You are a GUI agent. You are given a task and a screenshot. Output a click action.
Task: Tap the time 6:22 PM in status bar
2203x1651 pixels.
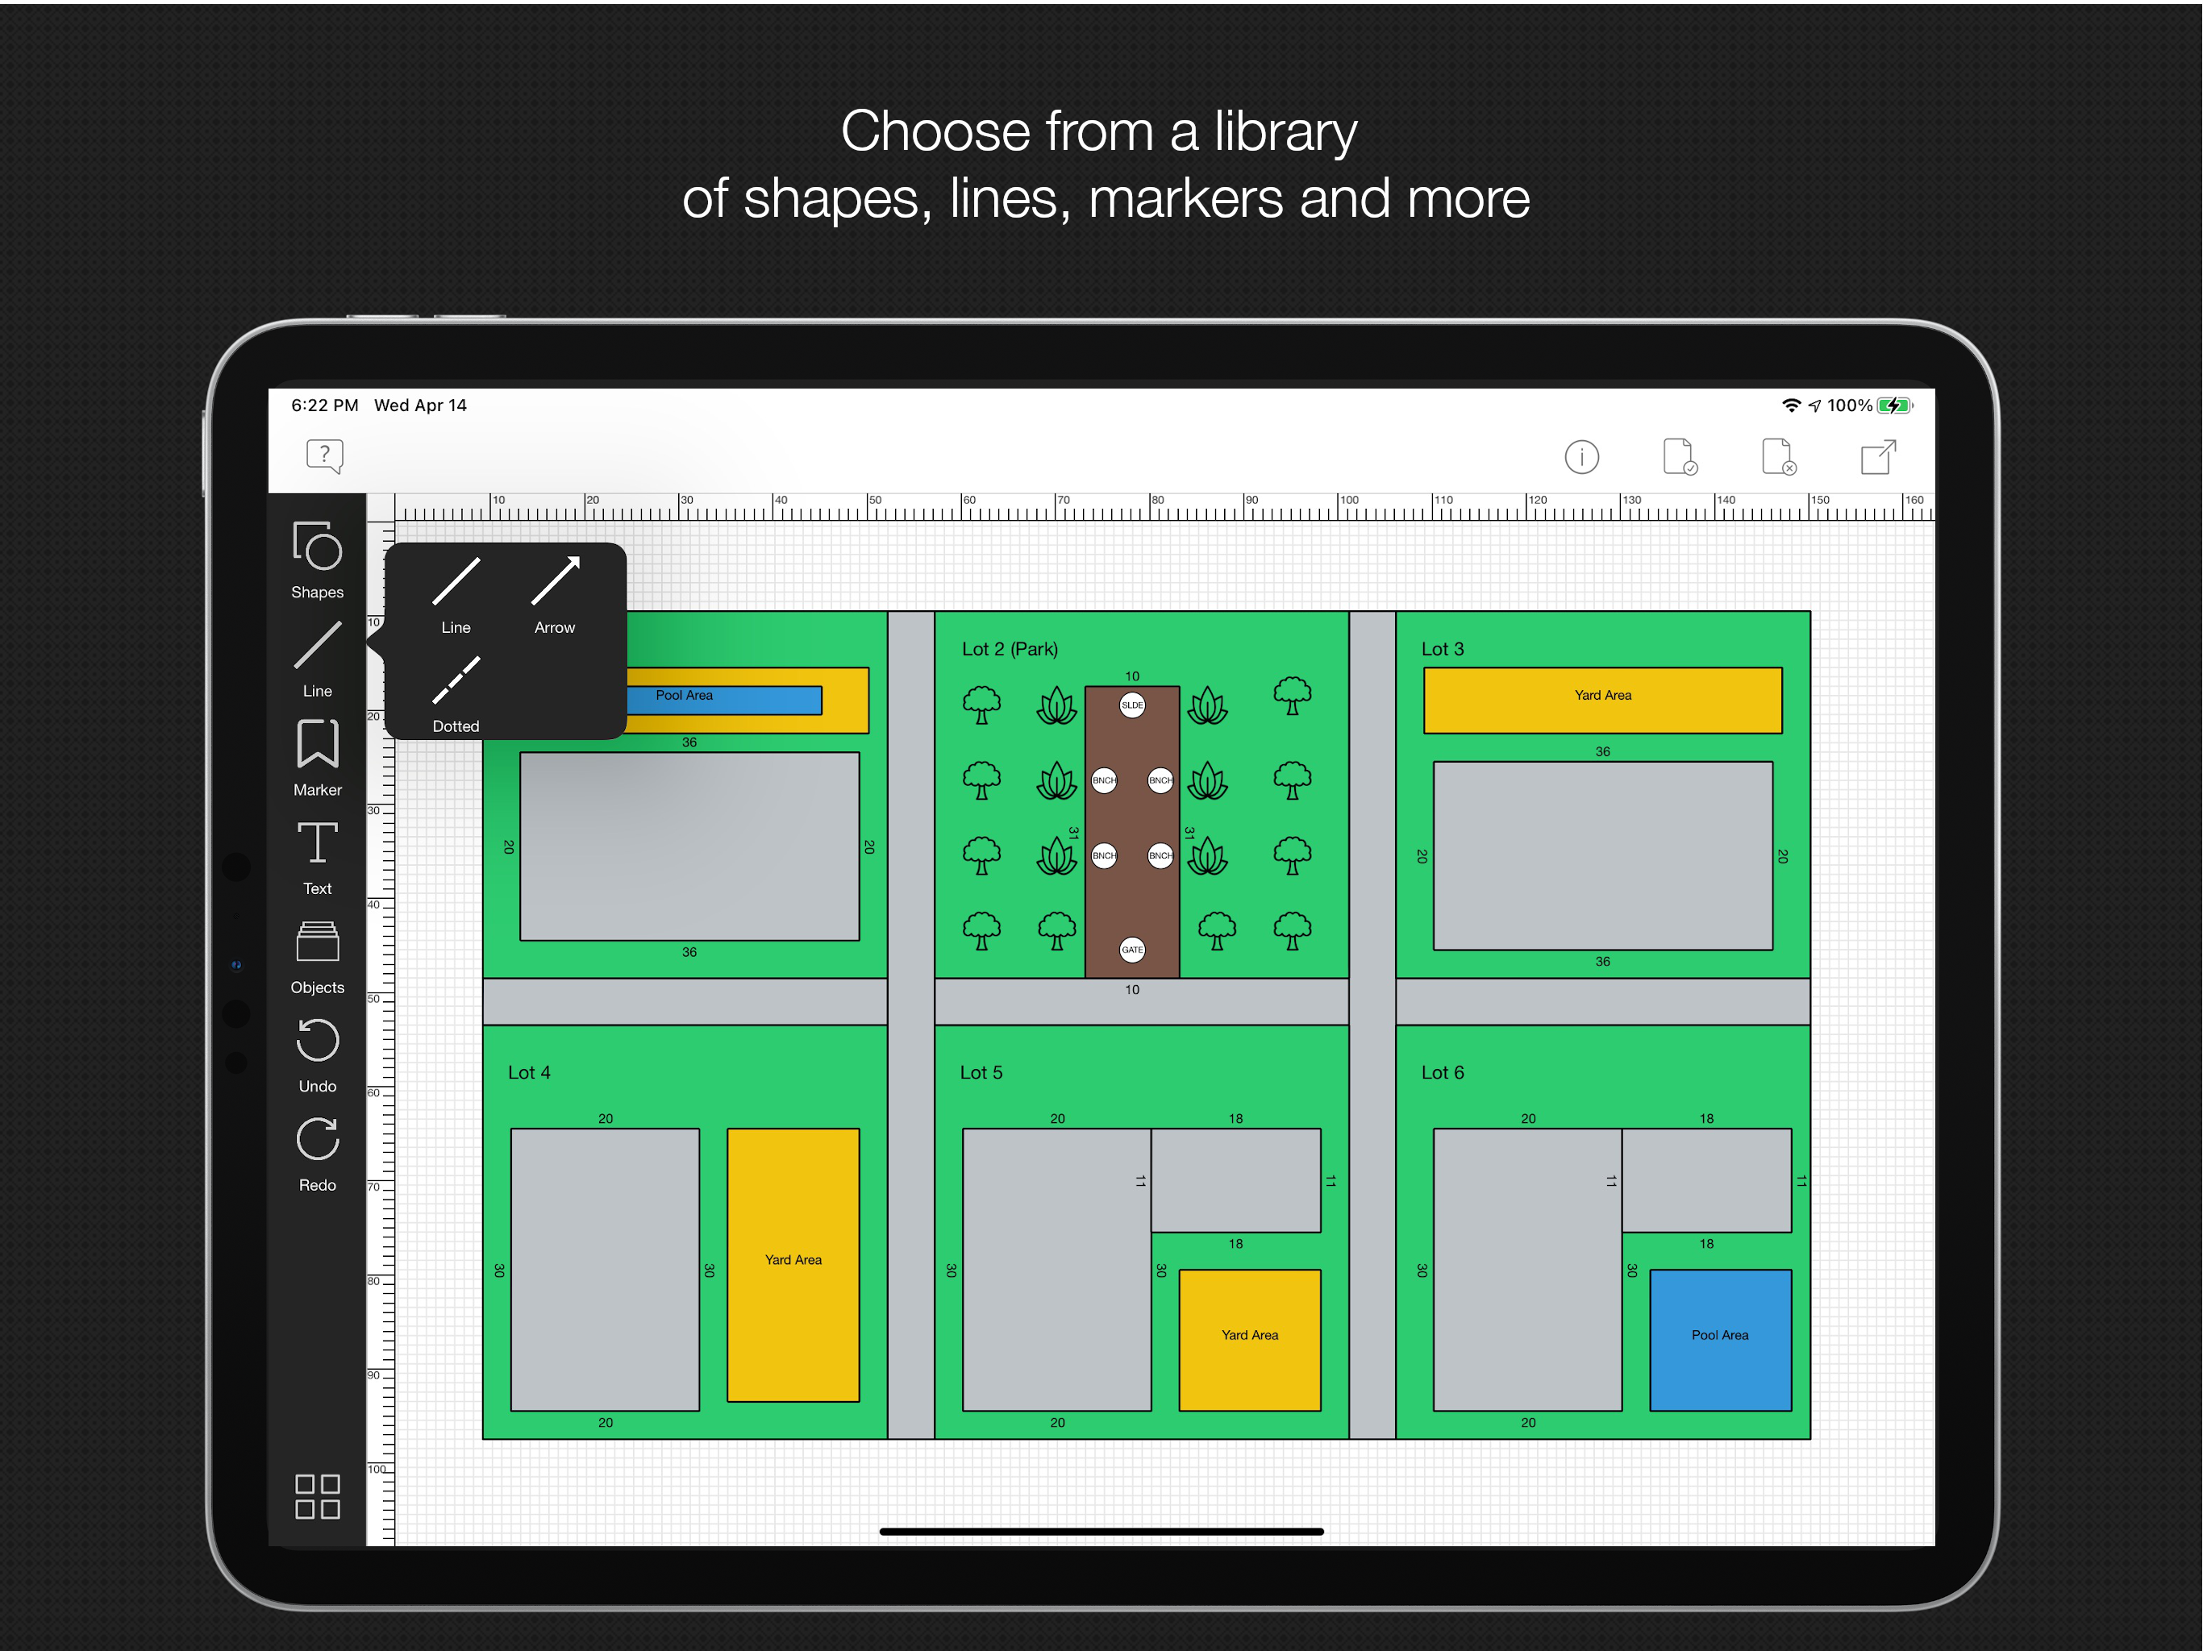[323, 405]
